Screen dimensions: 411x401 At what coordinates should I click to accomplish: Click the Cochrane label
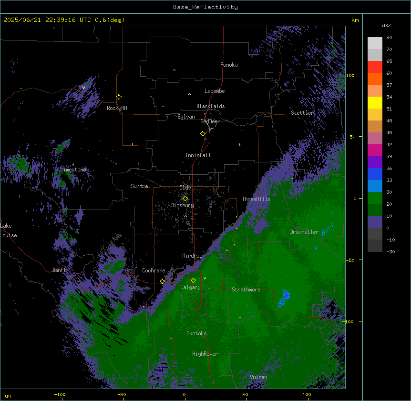click(154, 271)
